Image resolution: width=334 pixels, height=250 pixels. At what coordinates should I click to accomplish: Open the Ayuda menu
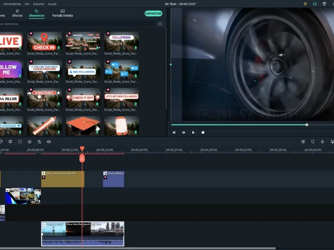52,4
